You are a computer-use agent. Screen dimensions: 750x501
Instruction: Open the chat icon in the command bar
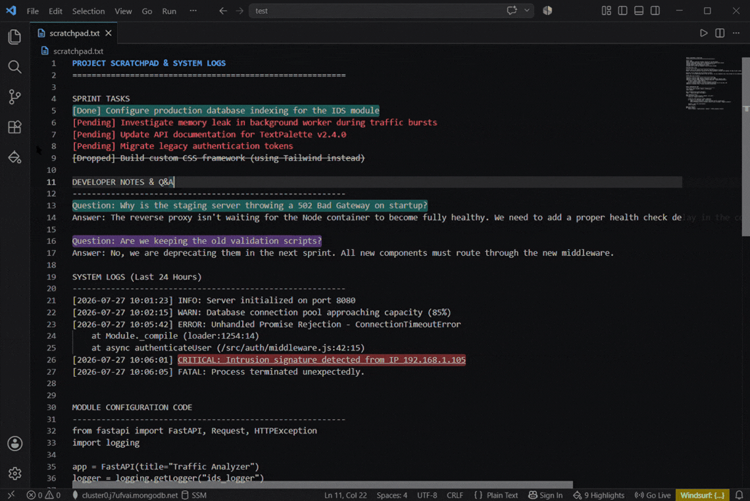click(512, 11)
